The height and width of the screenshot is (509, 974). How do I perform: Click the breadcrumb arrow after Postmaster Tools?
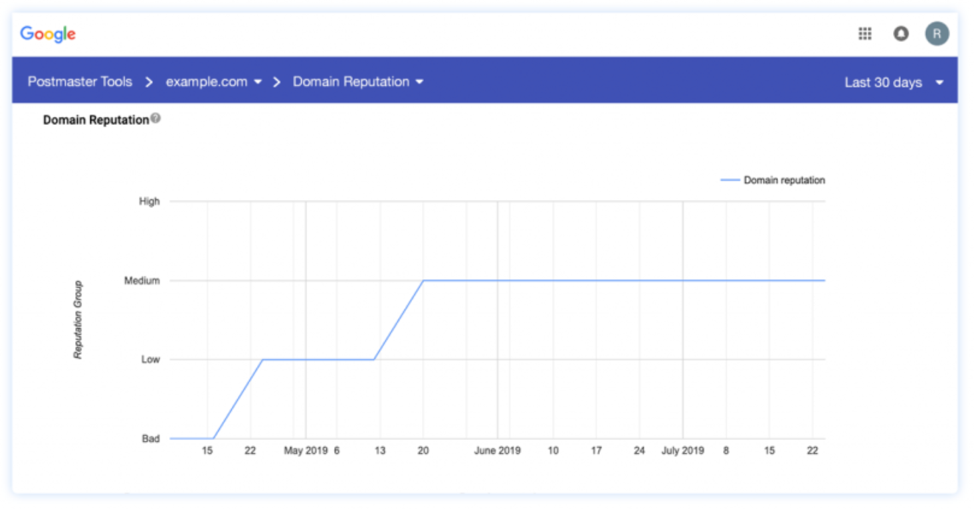tap(147, 82)
